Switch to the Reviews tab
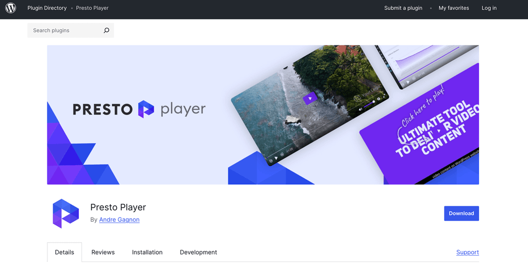 [103, 252]
